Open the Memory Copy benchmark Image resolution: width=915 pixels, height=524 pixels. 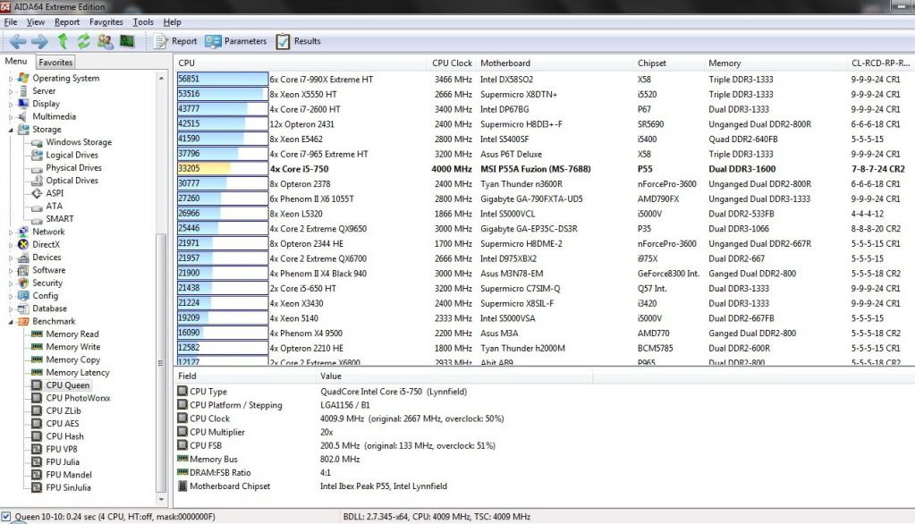73,359
